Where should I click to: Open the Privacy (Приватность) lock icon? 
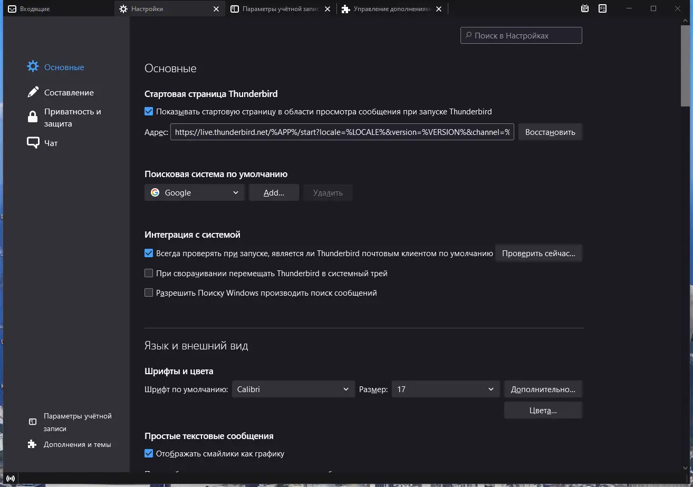click(x=33, y=117)
